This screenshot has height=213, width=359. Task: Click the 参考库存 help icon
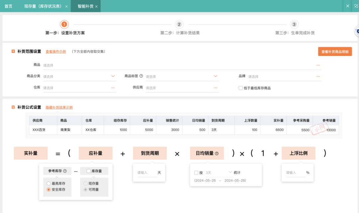65,171
